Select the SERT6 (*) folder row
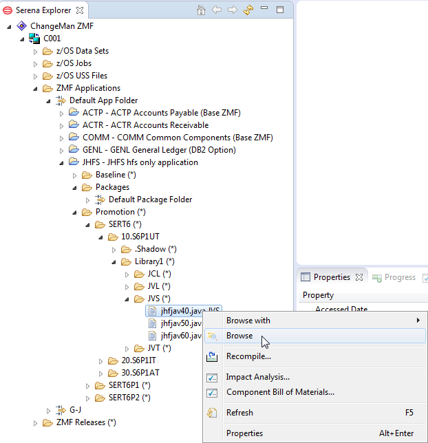This screenshot has width=428, height=443. [125, 225]
